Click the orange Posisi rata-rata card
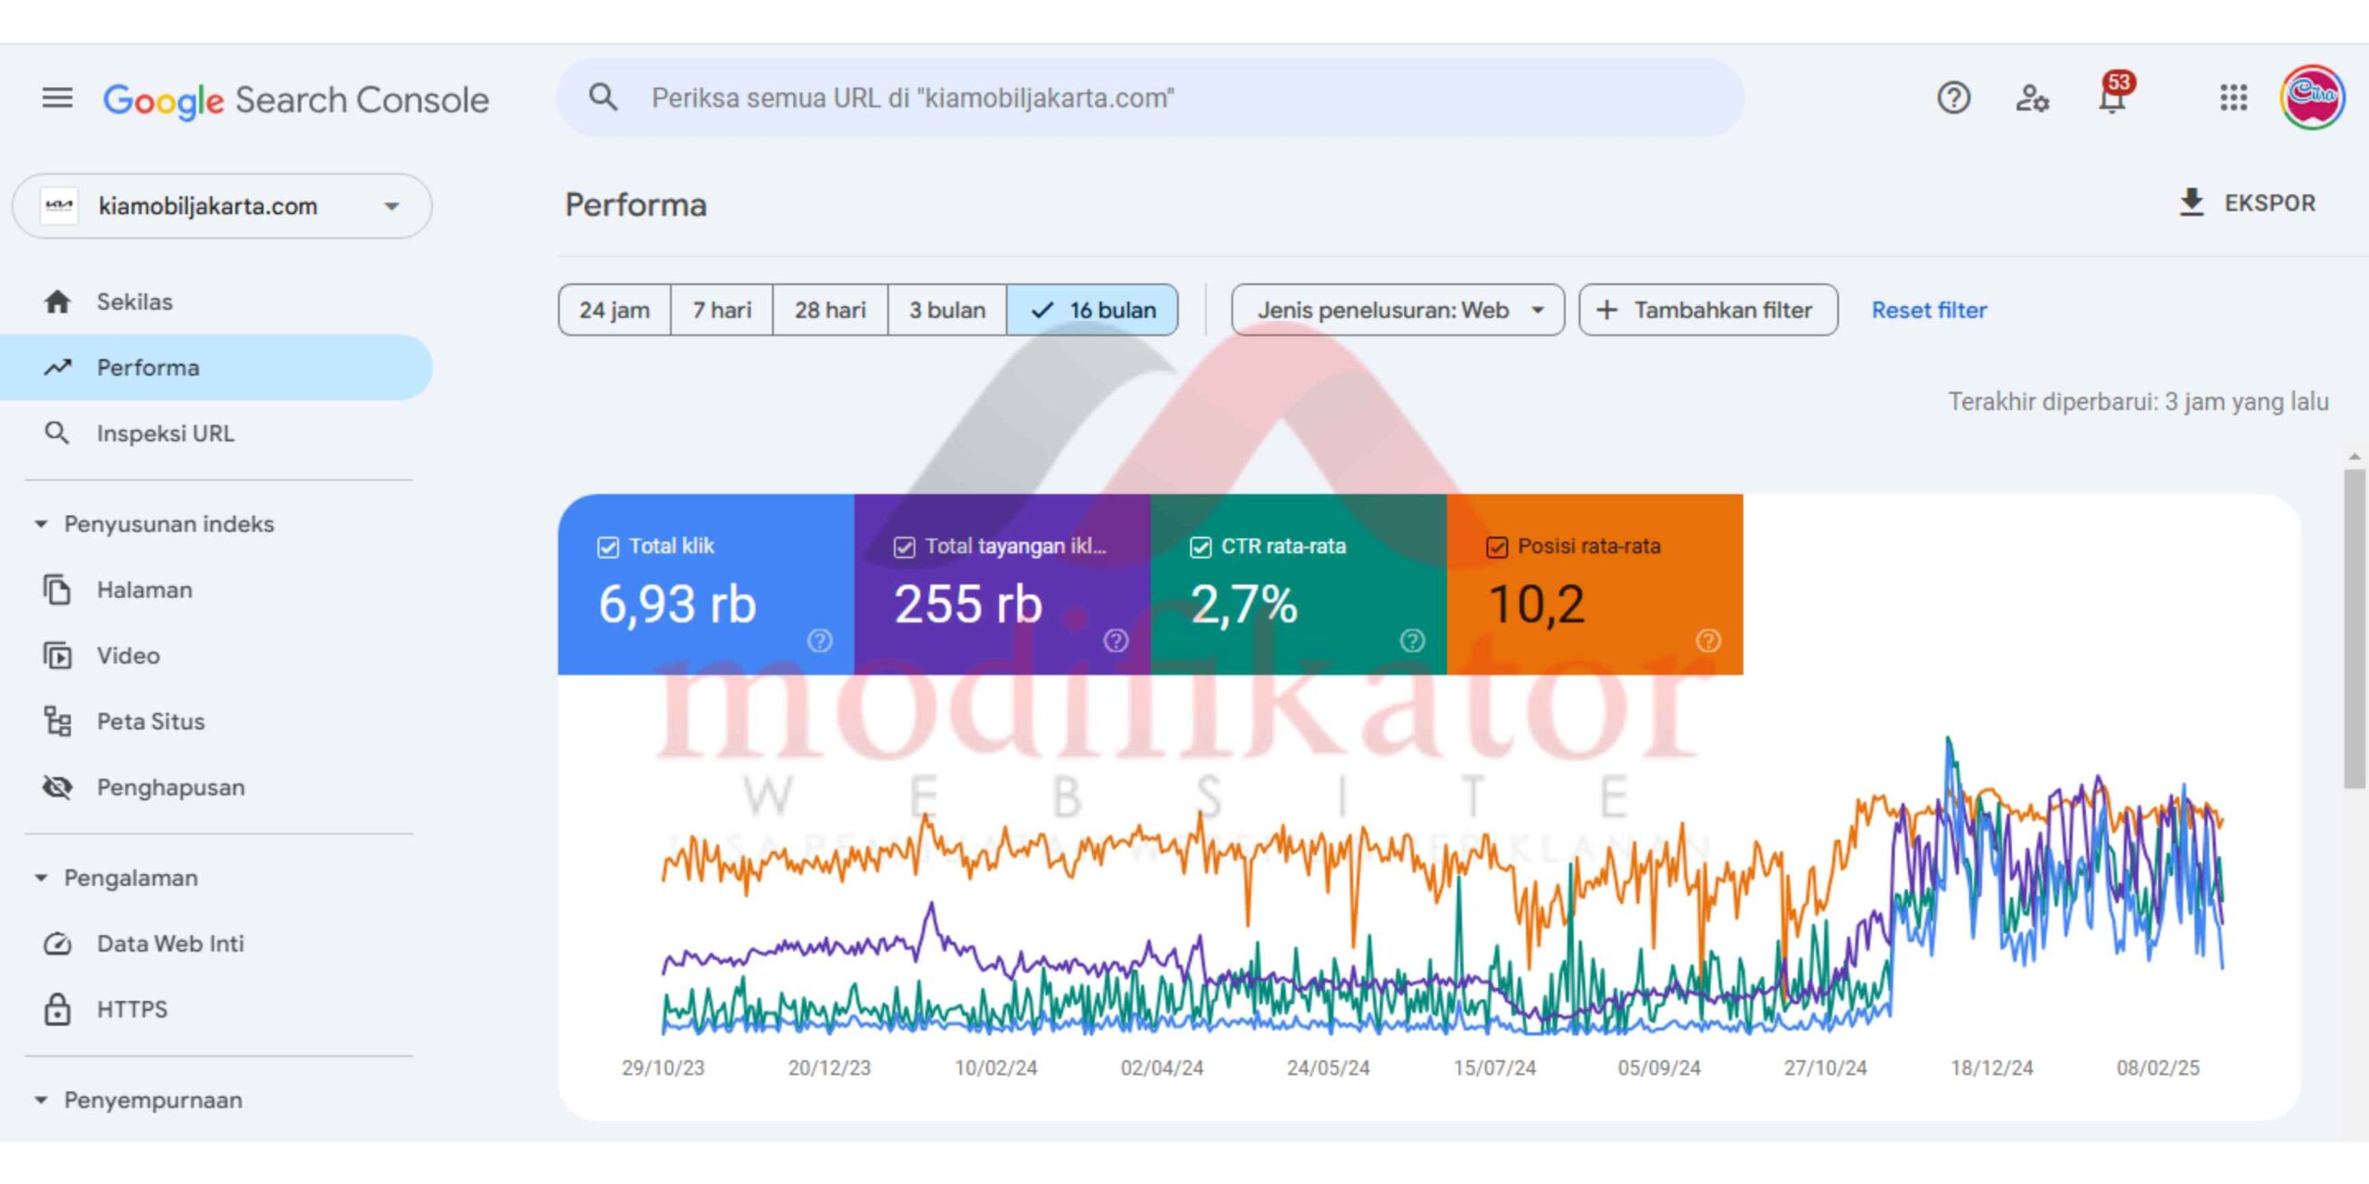Image resolution: width=2369 pixels, height=1184 pixels. 1595,585
